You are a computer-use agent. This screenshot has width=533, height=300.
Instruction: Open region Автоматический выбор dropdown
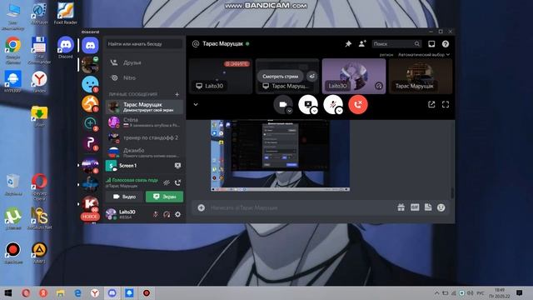click(424, 54)
